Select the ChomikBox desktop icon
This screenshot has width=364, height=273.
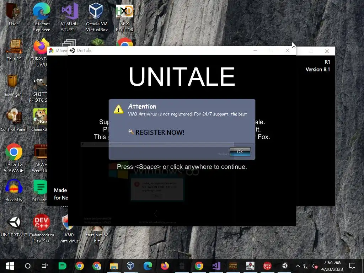39,120
